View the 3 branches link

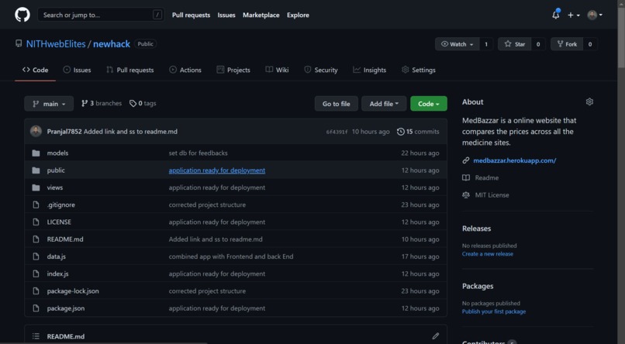click(x=102, y=104)
